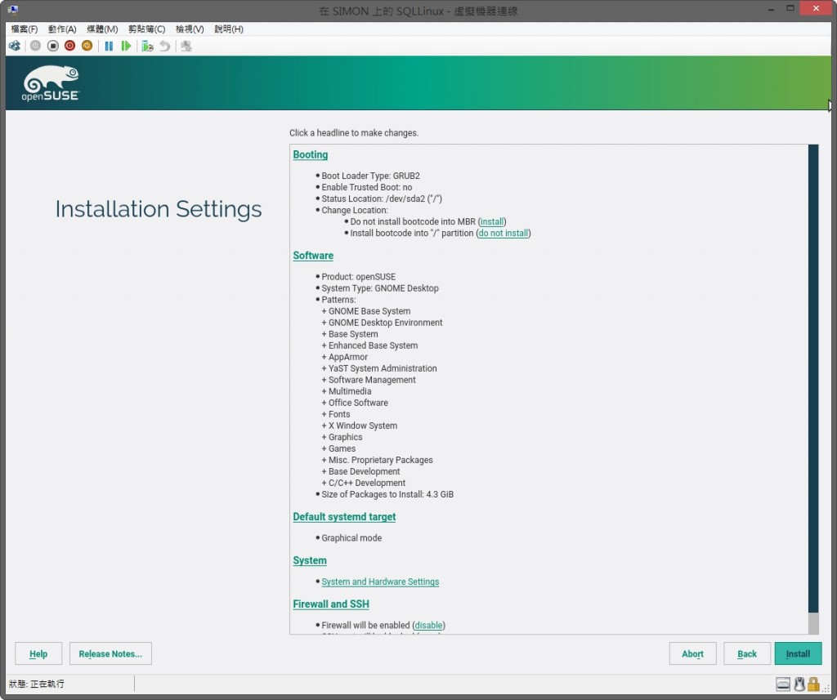Click 'Graphical mode' text
837x700 pixels.
pyautogui.click(x=351, y=538)
